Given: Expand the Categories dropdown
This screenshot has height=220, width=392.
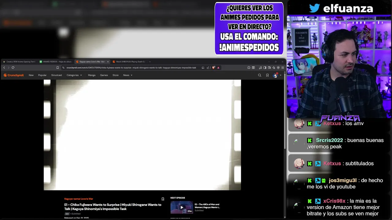Looking at the screenshot, I should tap(74, 75).
